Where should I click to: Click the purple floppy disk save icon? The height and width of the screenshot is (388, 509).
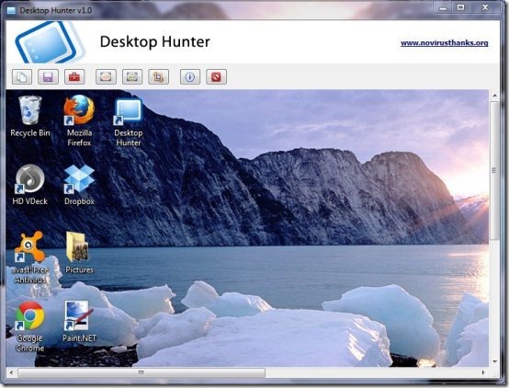click(48, 77)
